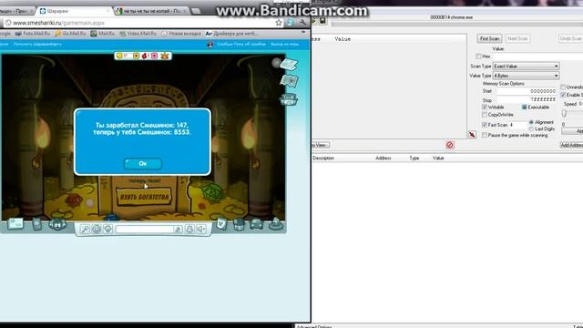Open the newspaper icon in the game
The width and height of the screenshot is (583, 328).
click(289, 65)
